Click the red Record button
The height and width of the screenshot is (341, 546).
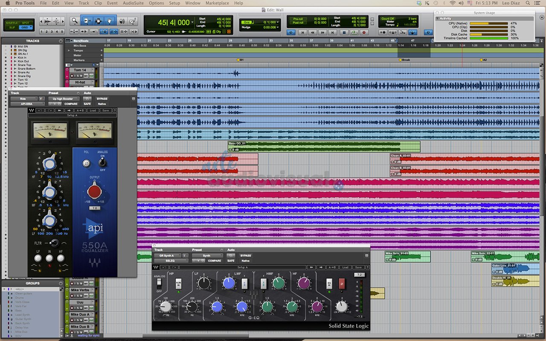[x=364, y=32]
